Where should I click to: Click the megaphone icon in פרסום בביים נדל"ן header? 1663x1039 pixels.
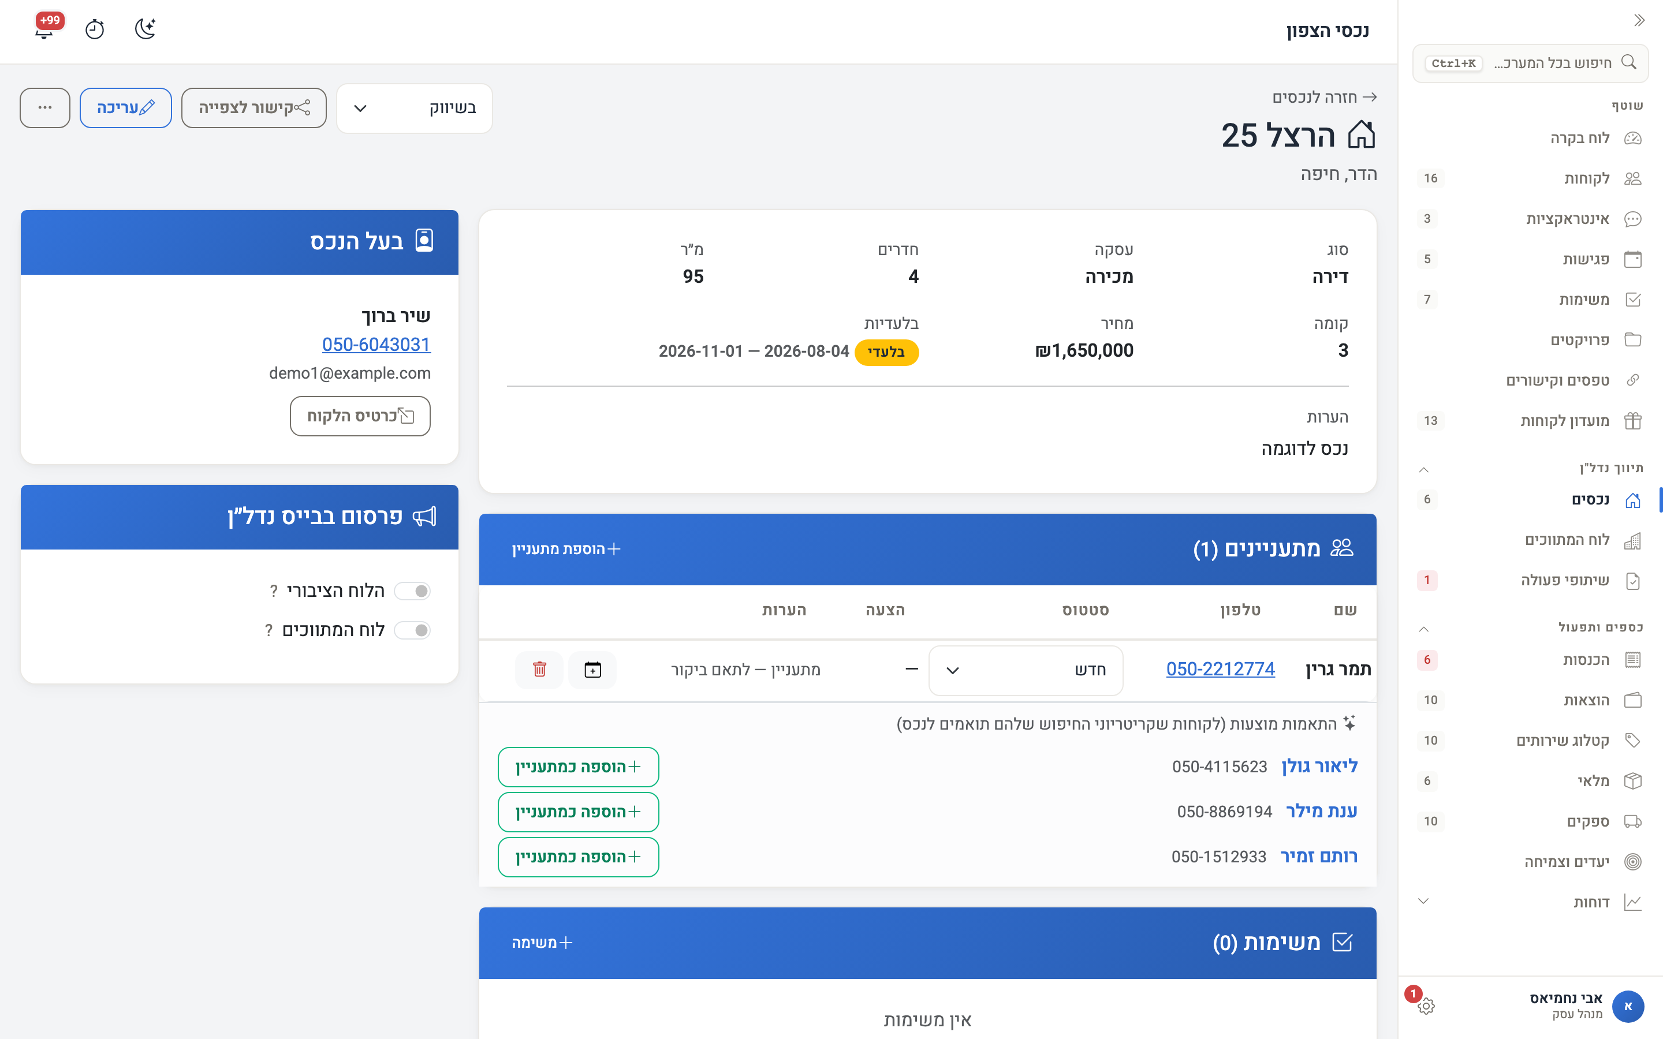424,517
